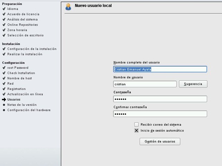Click the Online Repositories step

pyautogui.click(x=23, y=25)
